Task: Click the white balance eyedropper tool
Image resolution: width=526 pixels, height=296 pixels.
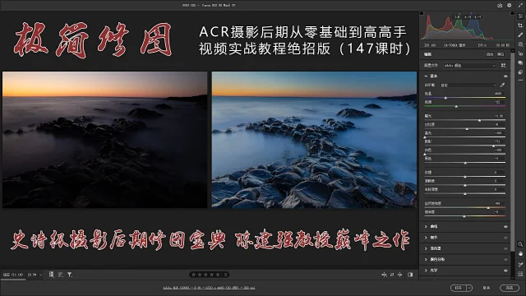Action: [x=502, y=86]
